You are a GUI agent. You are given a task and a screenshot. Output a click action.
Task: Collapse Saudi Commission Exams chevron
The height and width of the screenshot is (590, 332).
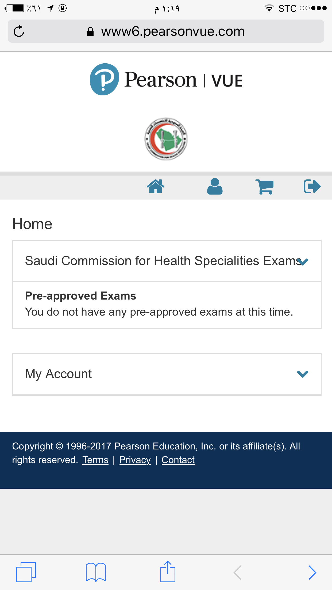[x=303, y=261]
